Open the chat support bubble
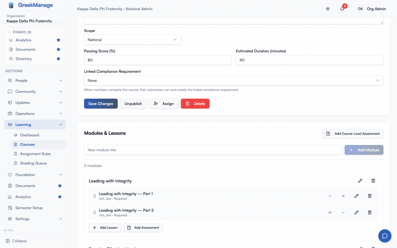This screenshot has width=397, height=248. point(385,236)
